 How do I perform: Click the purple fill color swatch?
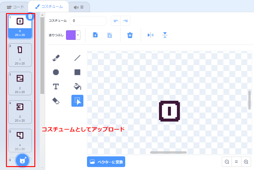(x=71, y=35)
